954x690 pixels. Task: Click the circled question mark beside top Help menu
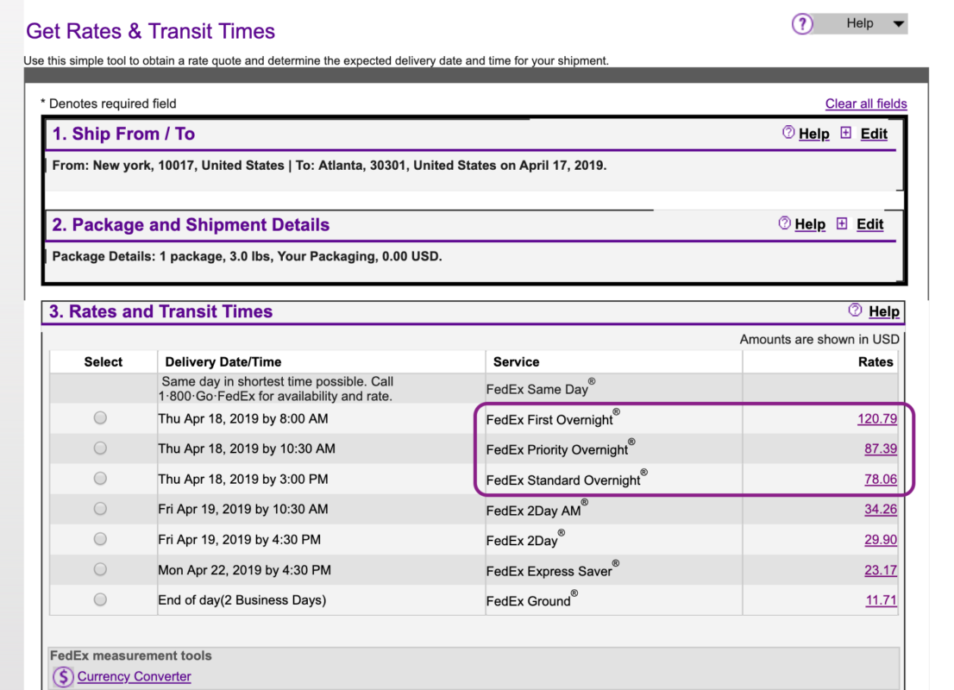click(801, 23)
